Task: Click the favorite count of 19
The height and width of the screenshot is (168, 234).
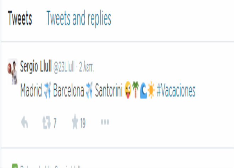Action: click(83, 123)
